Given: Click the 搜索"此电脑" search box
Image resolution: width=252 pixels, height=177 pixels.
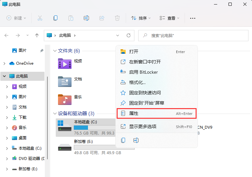Looking at the screenshot, I should (x=193, y=35).
